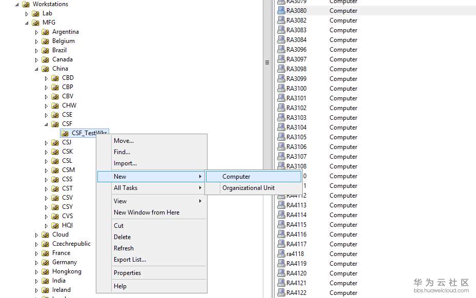
Task: Click the Canada OU folder icon
Action: 45,59
